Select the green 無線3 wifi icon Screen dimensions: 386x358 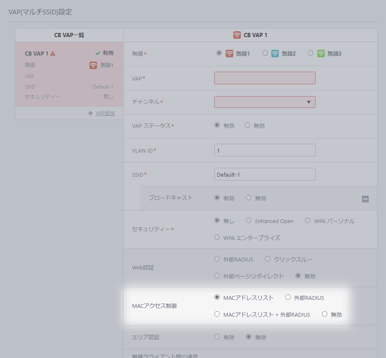pyautogui.click(x=321, y=54)
